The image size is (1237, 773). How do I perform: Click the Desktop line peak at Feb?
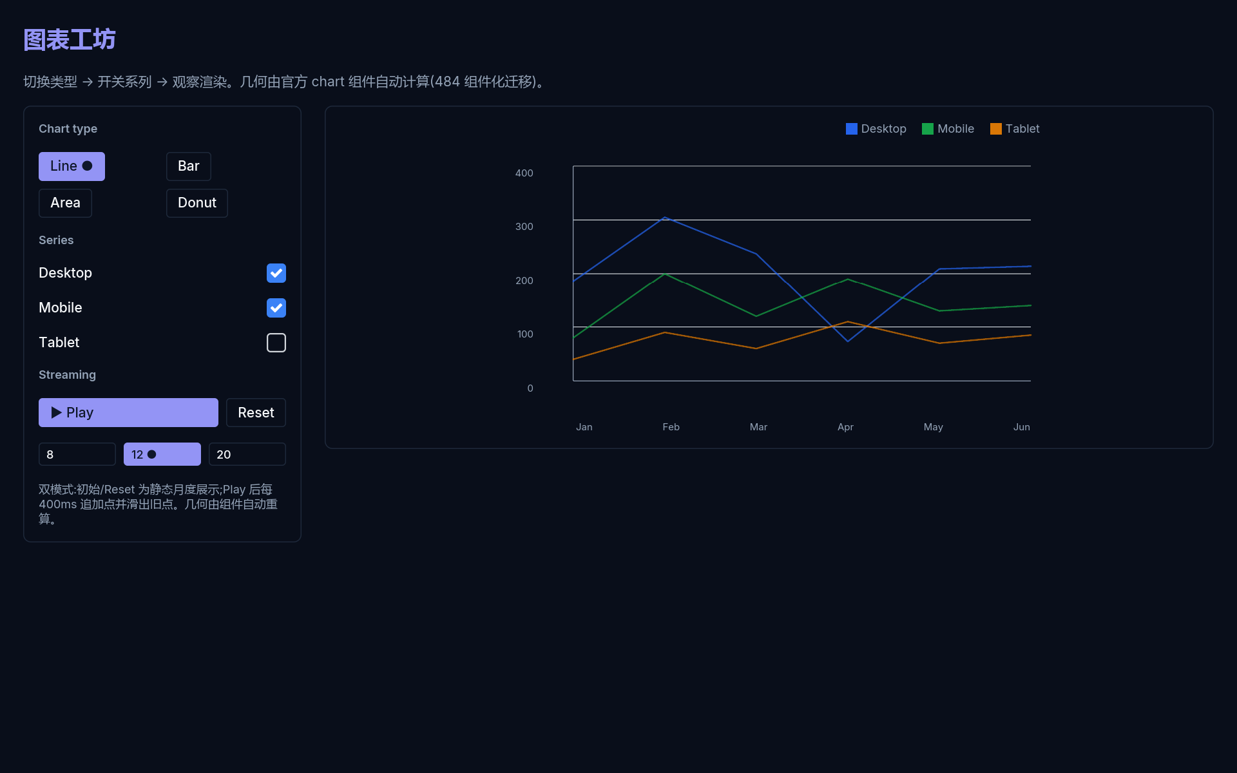[665, 218]
